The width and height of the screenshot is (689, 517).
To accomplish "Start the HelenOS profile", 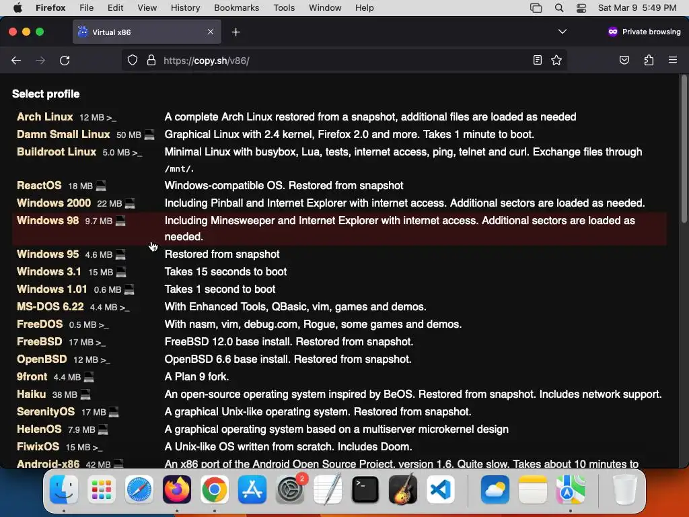I will coord(39,429).
